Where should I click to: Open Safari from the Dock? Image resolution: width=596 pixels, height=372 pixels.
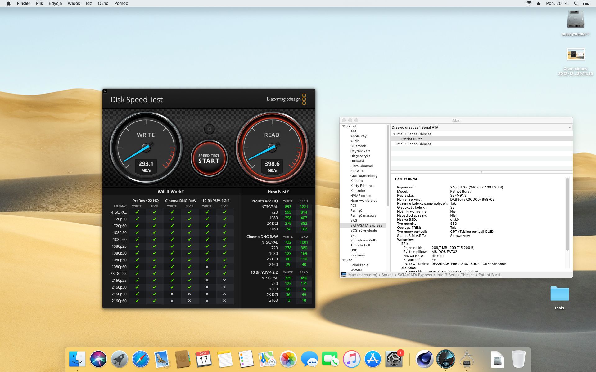coord(140,359)
